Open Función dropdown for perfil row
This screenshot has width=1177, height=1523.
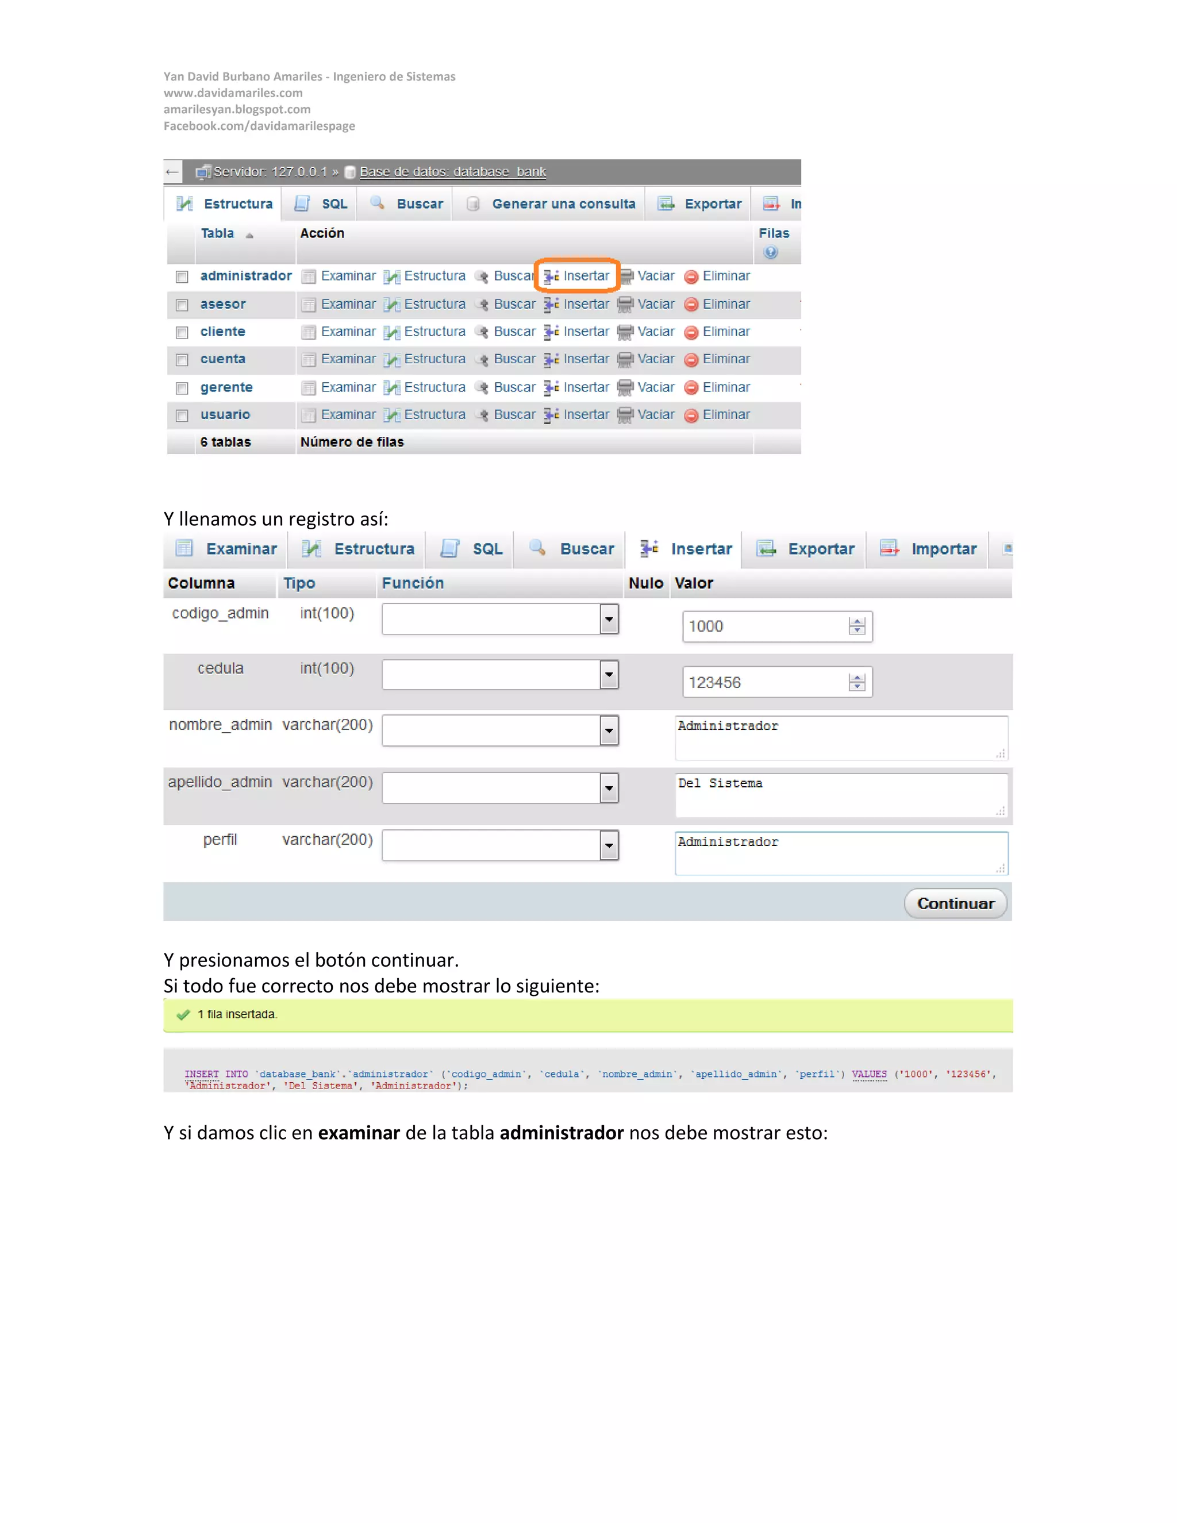[609, 846]
